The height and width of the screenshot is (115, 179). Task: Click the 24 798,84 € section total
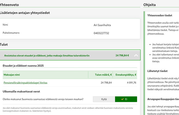122,56
